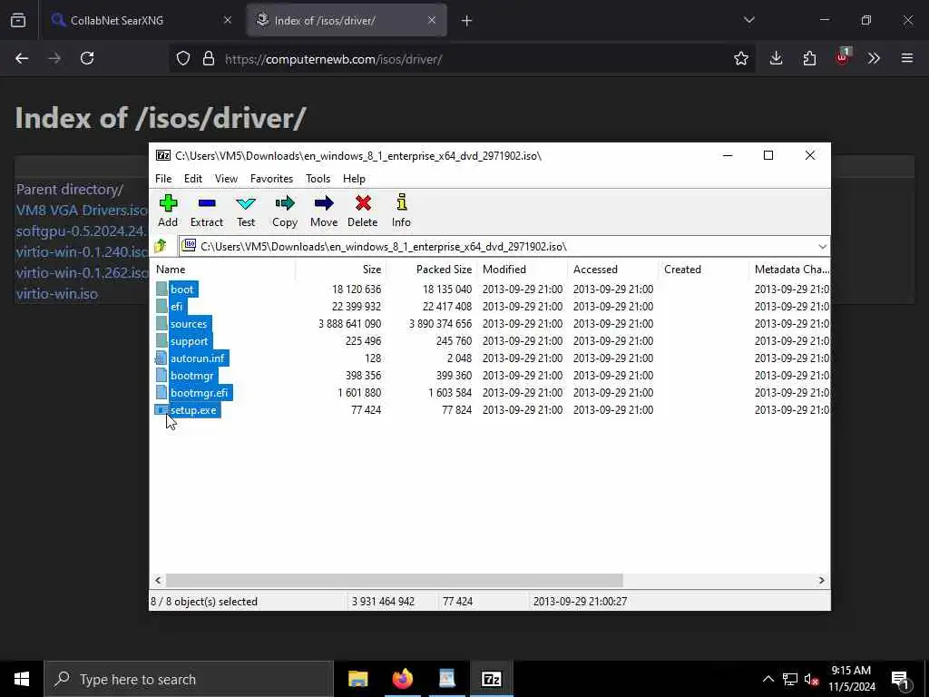
Task: Open the Windows Start menu
Action: pyautogui.click(x=22, y=679)
